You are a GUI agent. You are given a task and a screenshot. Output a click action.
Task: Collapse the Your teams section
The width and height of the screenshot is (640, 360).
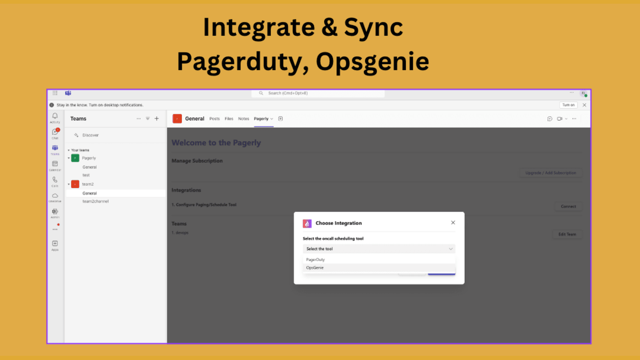[69, 150]
